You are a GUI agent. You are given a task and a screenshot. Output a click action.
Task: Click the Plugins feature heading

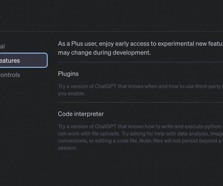coord(68,74)
